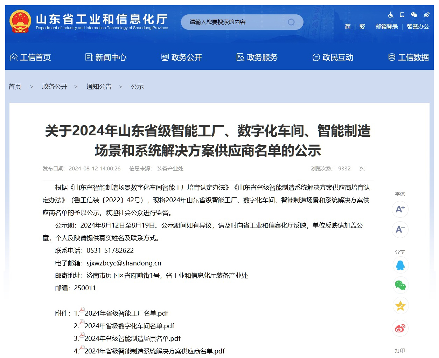Click the WeChat icon in top header
Screen dimensions: 439x358
point(414,15)
